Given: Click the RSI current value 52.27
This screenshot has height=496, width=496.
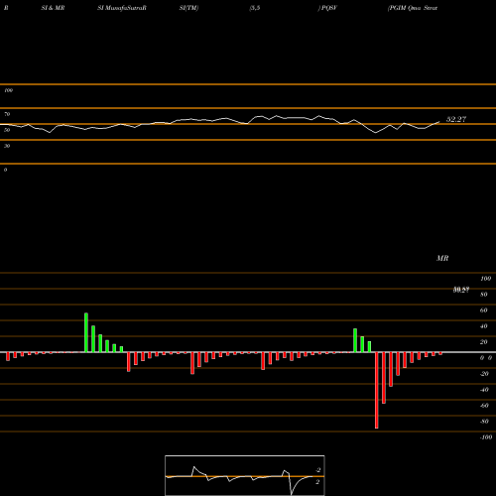Looking at the screenshot, I should (456, 119).
